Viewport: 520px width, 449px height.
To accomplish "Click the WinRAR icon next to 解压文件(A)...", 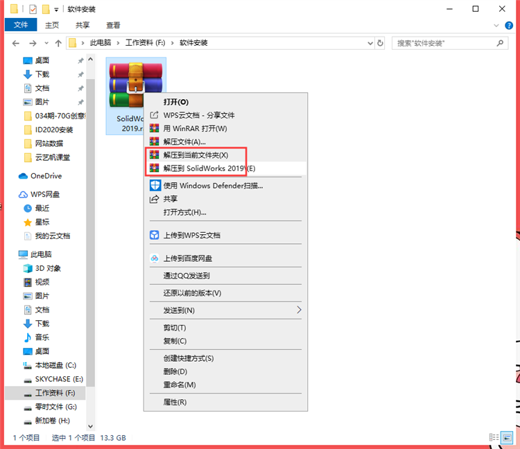I will [x=154, y=141].
